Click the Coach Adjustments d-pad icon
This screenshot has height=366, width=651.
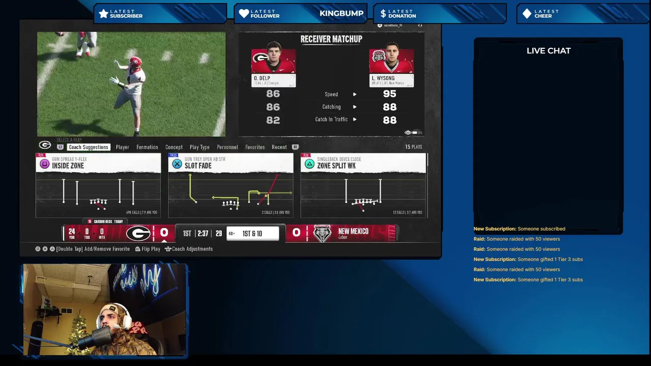168,249
